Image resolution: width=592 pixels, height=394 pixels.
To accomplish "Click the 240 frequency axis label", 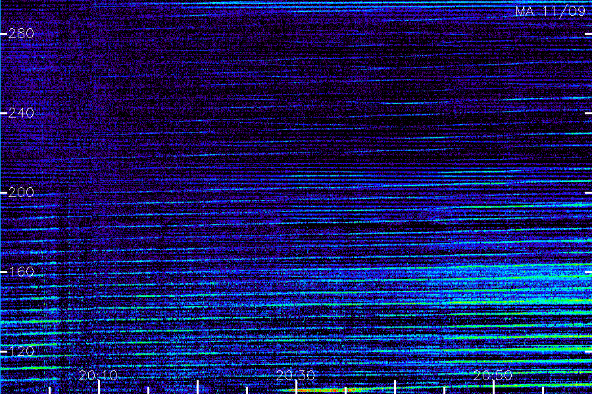I will tap(21, 113).
